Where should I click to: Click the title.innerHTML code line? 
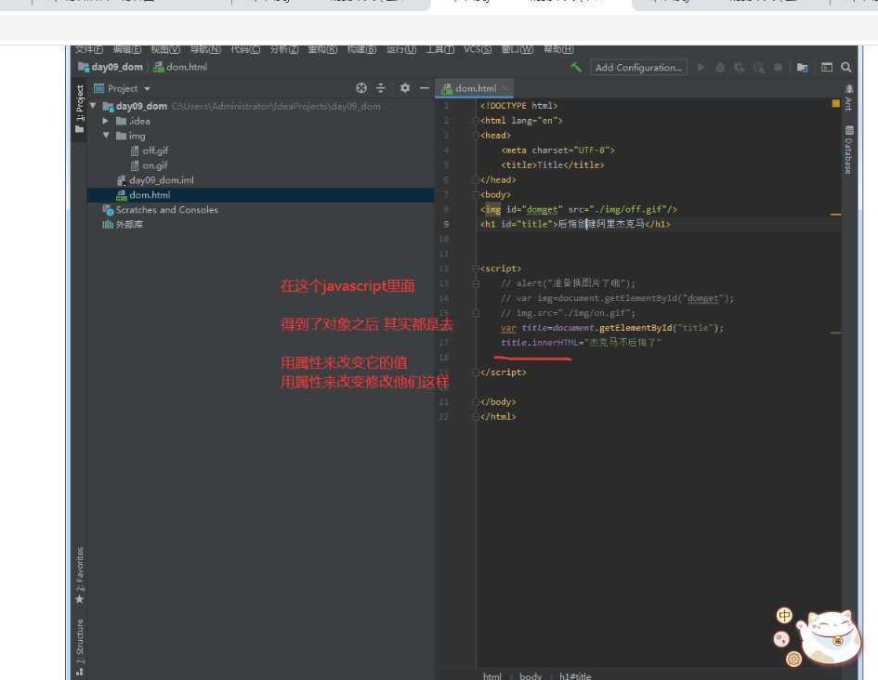[x=582, y=343]
